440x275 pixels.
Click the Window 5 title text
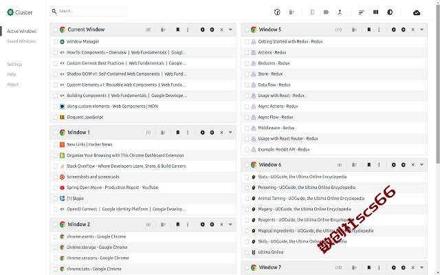269,30
